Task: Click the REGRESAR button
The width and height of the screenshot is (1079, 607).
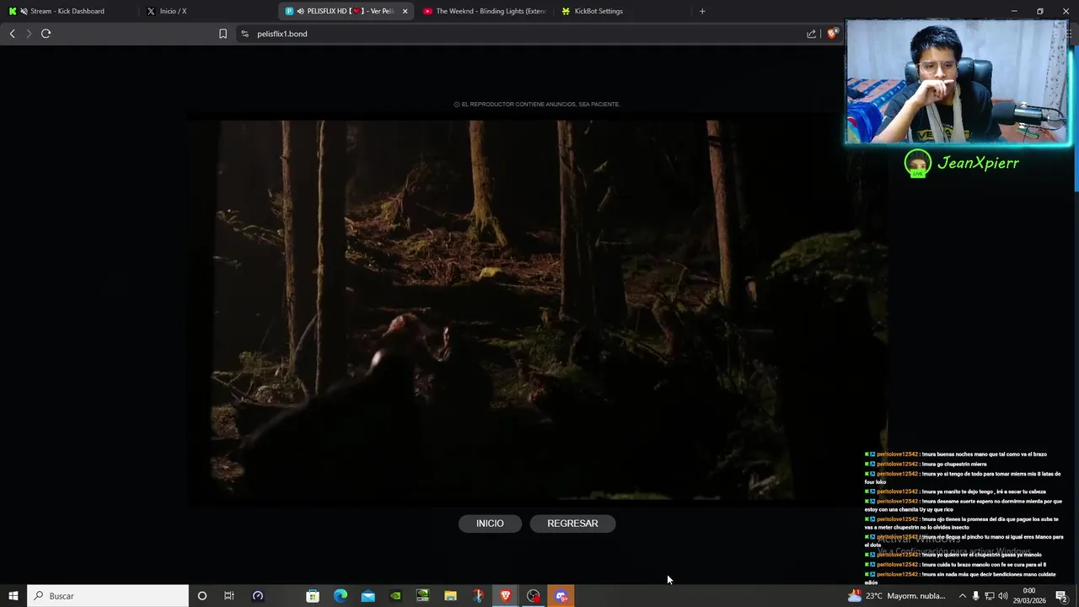Action: point(572,524)
